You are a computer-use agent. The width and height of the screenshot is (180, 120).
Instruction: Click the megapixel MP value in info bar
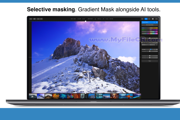coord(79,19)
